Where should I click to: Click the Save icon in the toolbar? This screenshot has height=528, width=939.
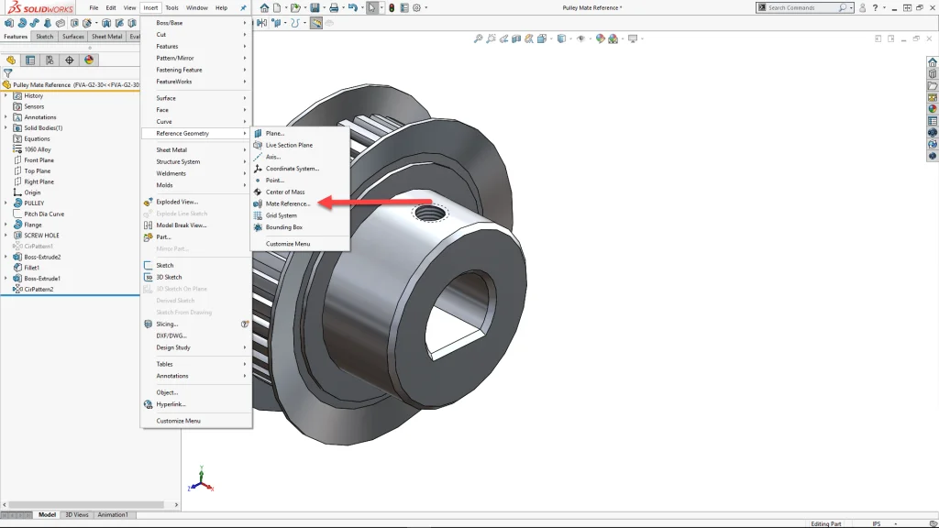tap(315, 7)
